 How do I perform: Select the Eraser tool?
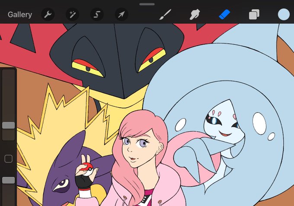[224, 14]
